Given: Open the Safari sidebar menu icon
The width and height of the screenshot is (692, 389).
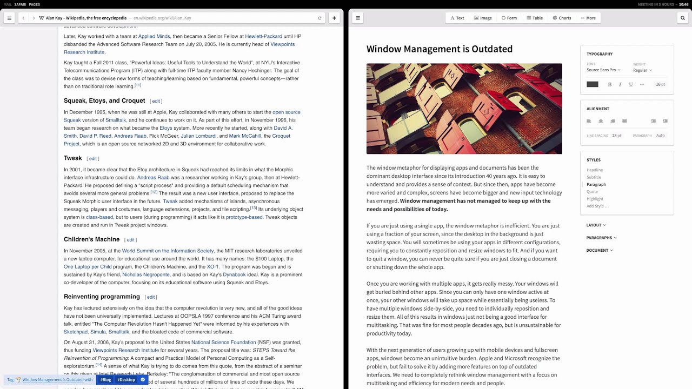Looking at the screenshot, I should (9, 18).
